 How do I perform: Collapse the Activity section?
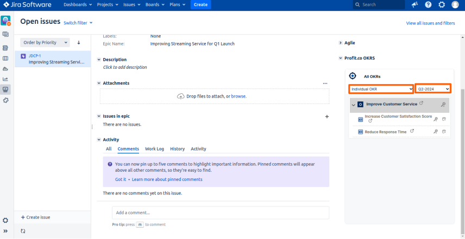pyautogui.click(x=99, y=140)
